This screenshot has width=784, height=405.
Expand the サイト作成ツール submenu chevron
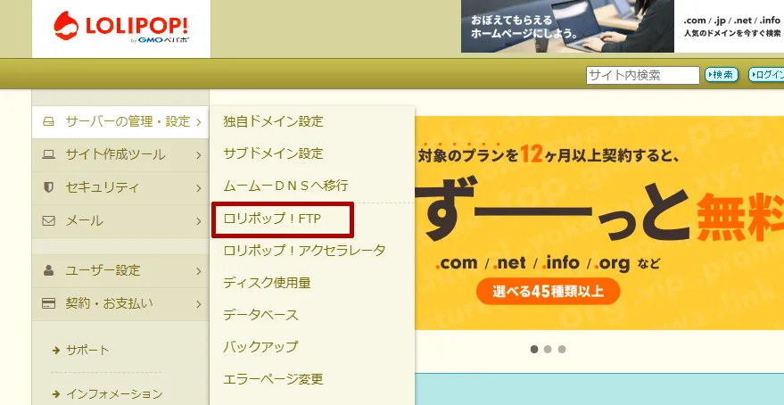[x=197, y=154]
